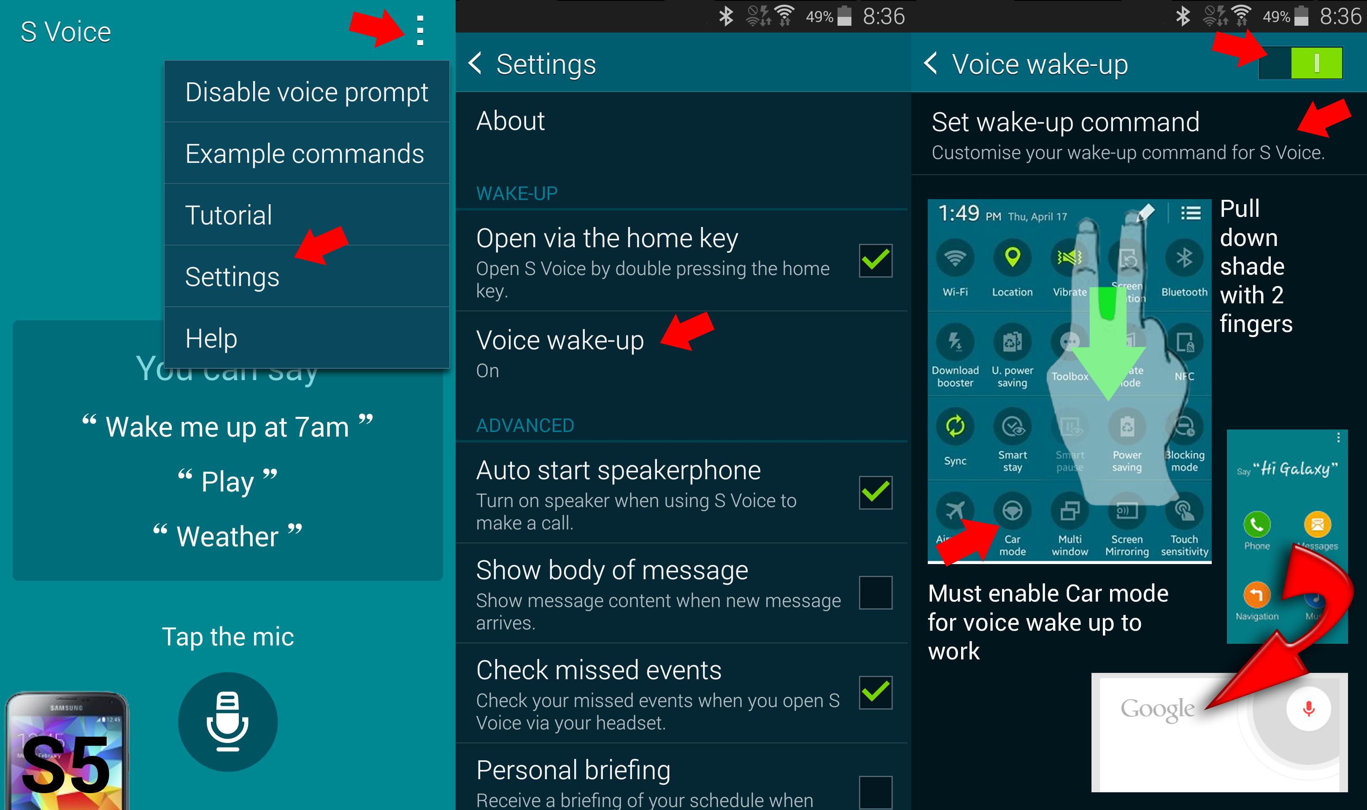Toggle the Voice wake-up green switch on
Image resolution: width=1367 pixels, height=810 pixels.
1324,64
